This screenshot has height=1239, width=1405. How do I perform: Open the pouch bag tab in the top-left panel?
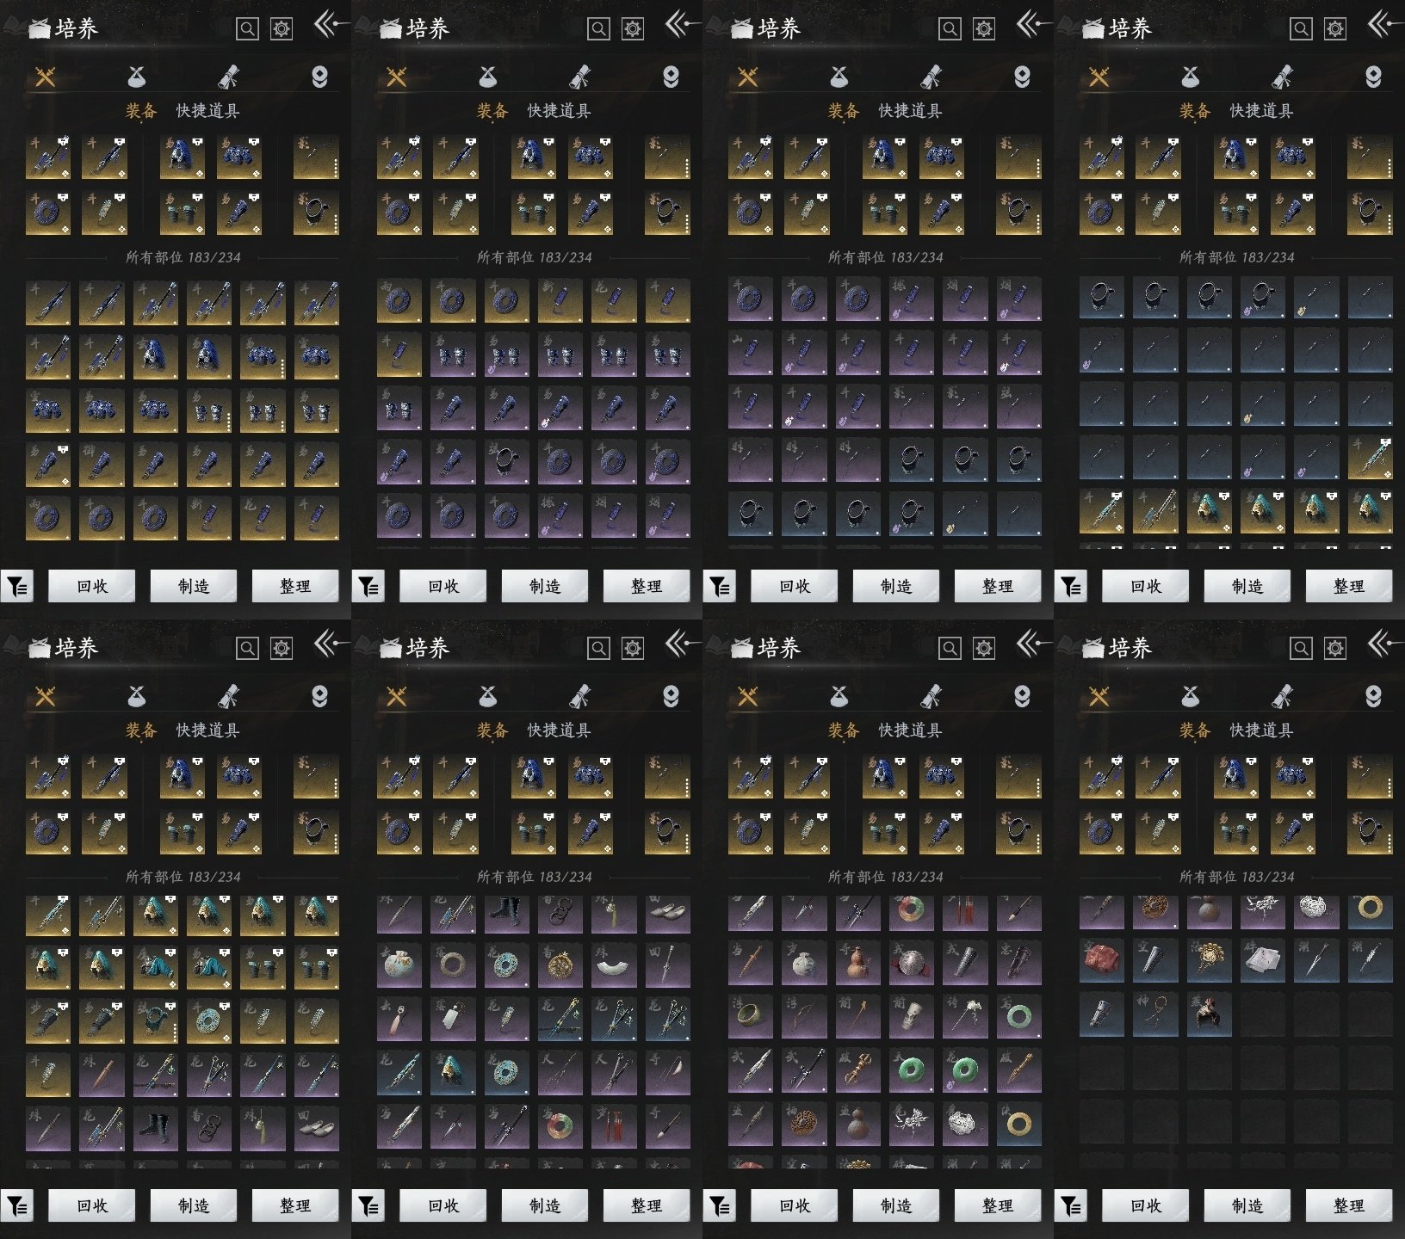(137, 77)
